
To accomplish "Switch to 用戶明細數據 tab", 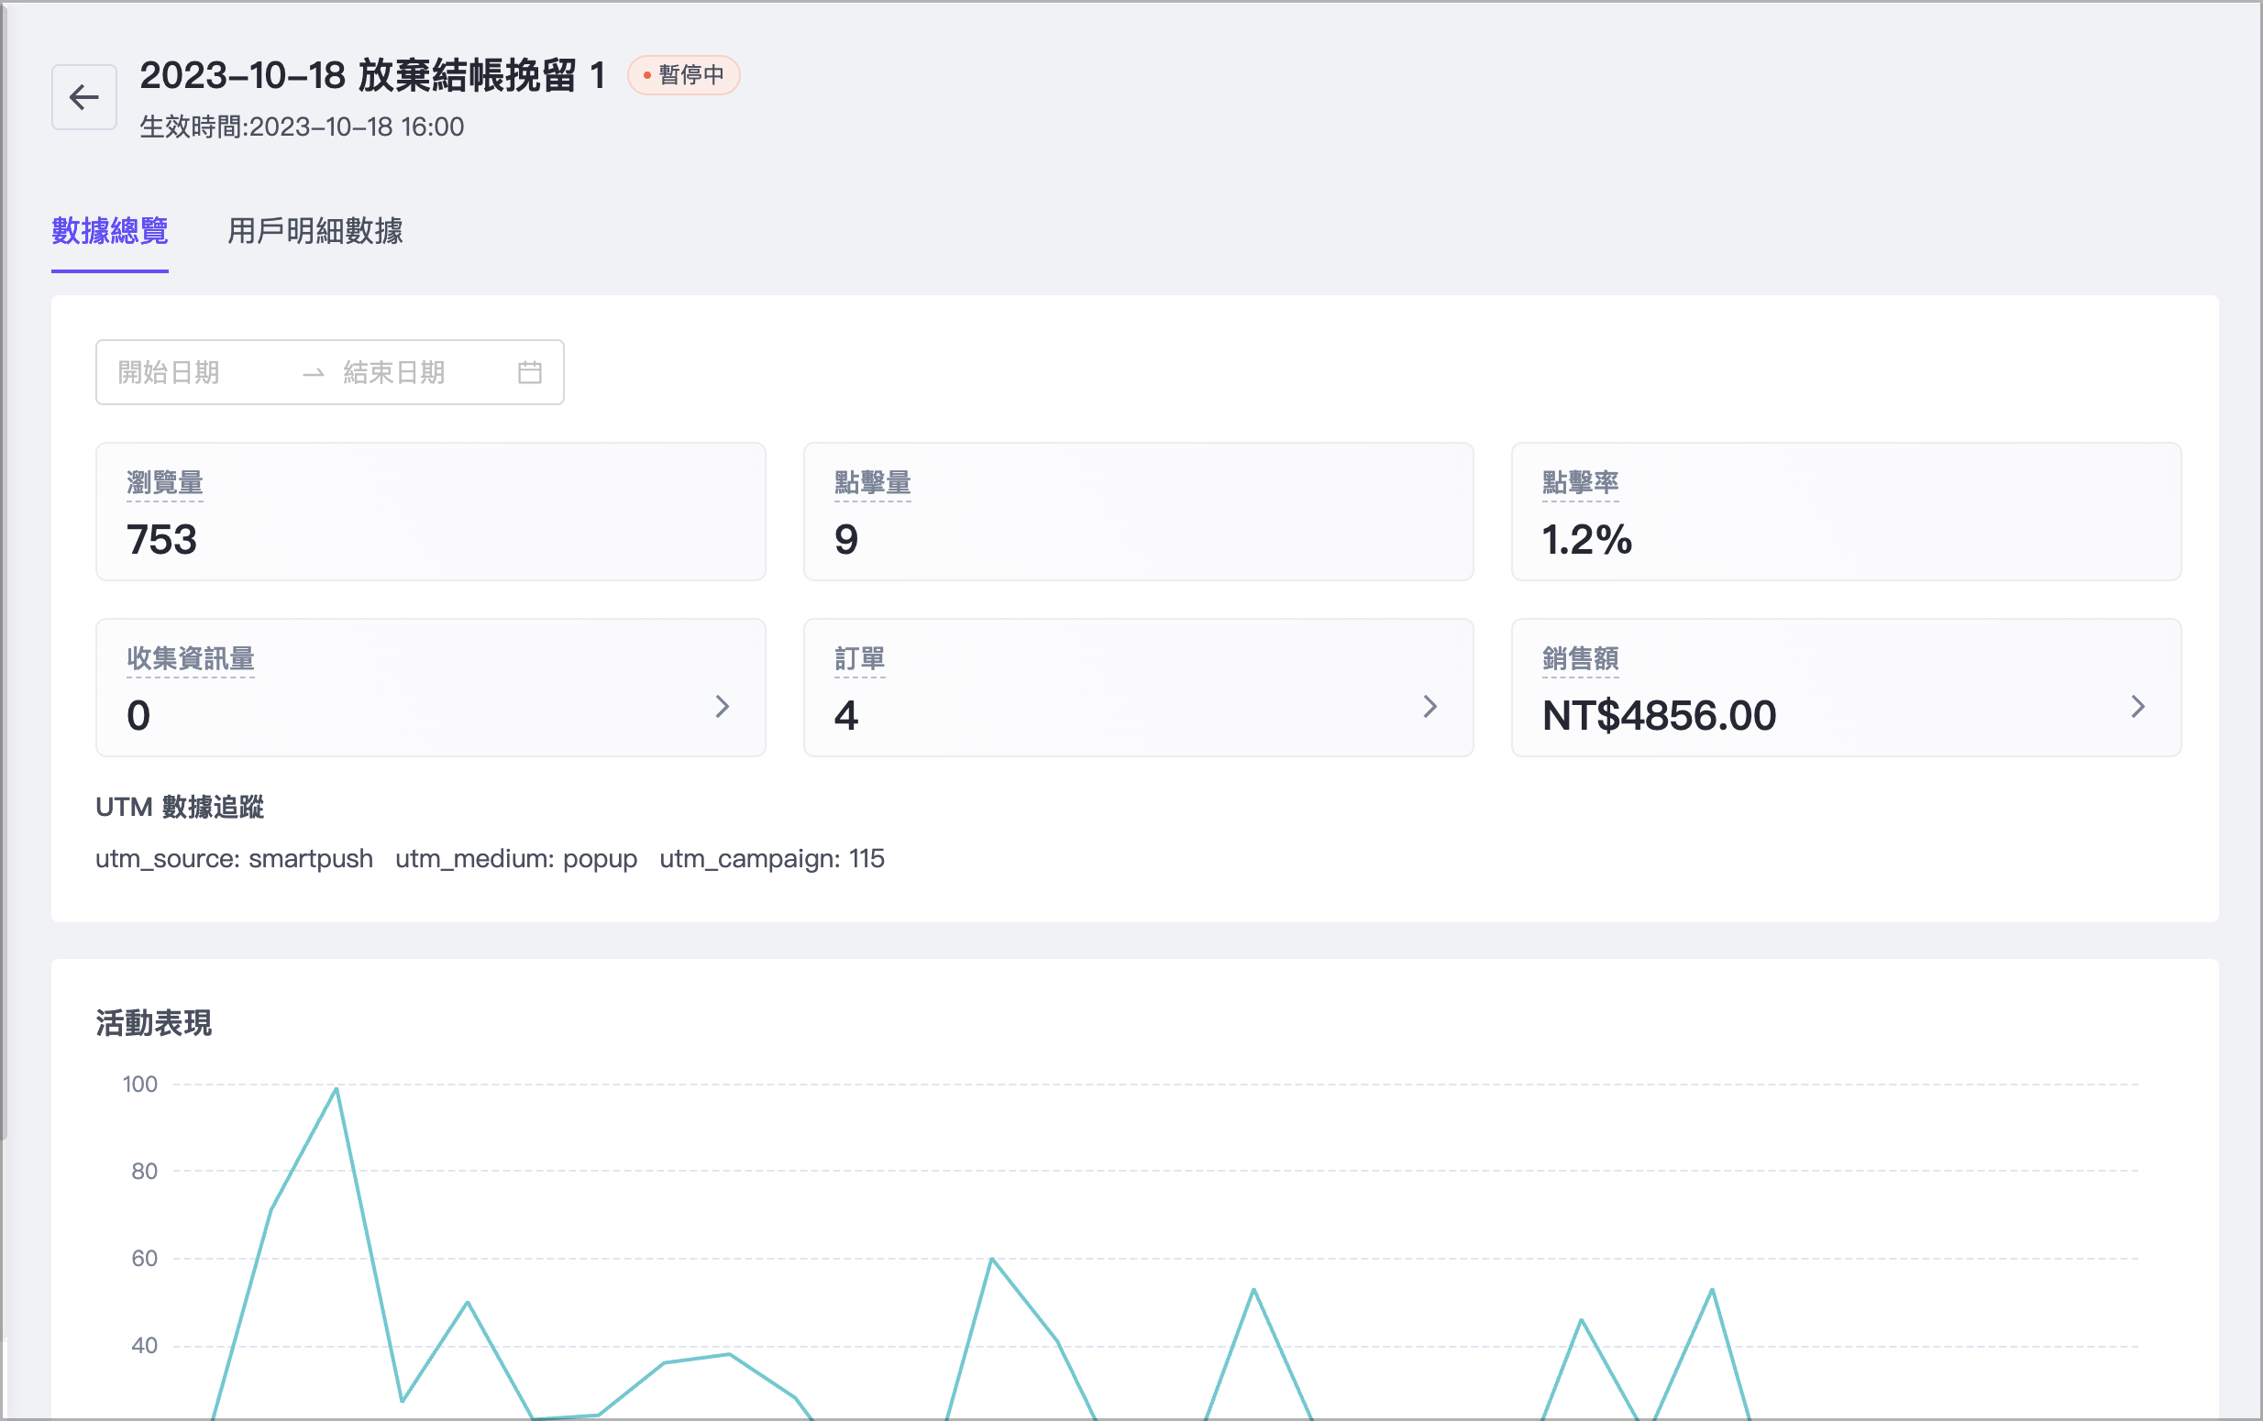I will (x=315, y=231).
